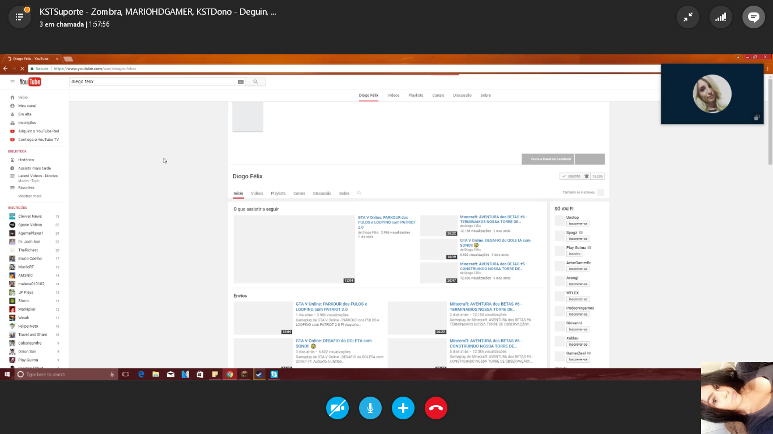The height and width of the screenshot is (434, 773).
Task: Stop loading the page with X button
Action: coord(22,68)
